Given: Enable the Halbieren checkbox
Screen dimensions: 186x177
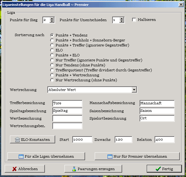Looking at the screenshot, I should point(134,20).
